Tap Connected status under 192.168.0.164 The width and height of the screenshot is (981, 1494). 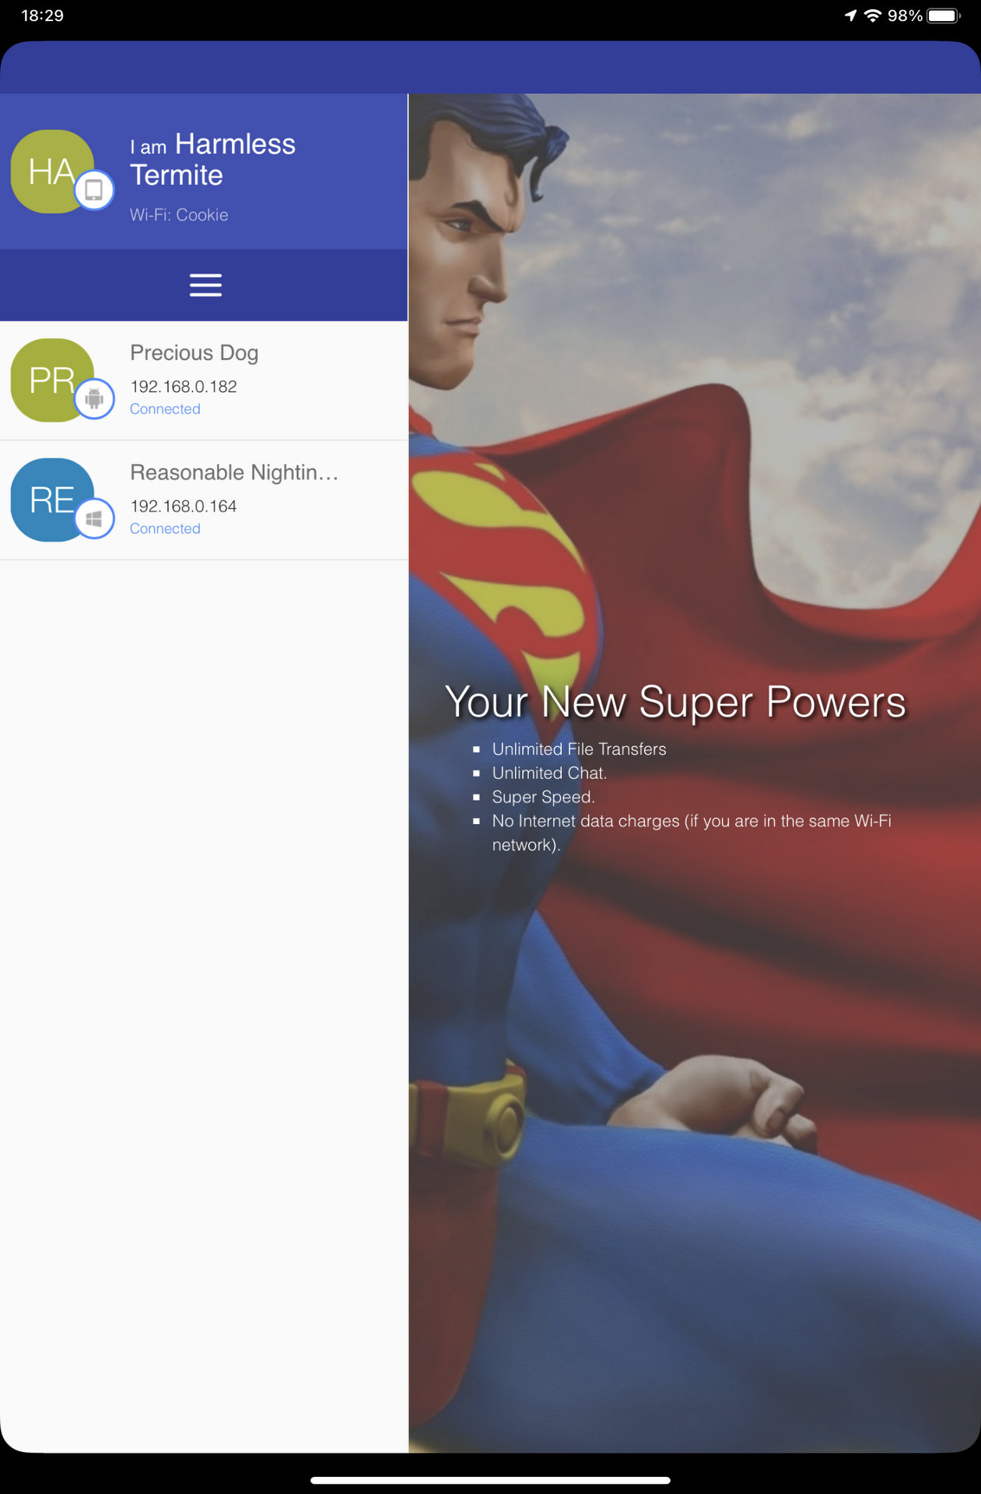point(165,529)
